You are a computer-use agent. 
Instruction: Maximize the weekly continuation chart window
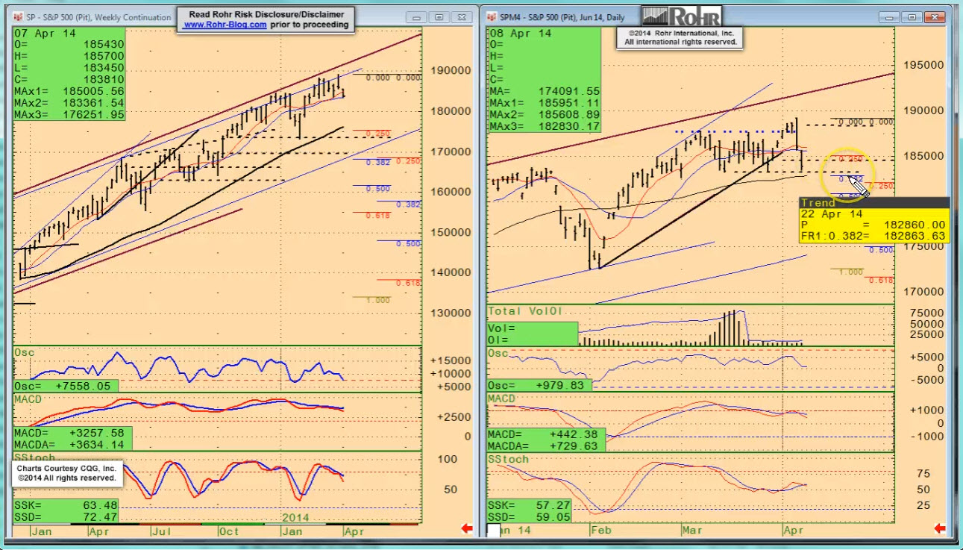439,17
